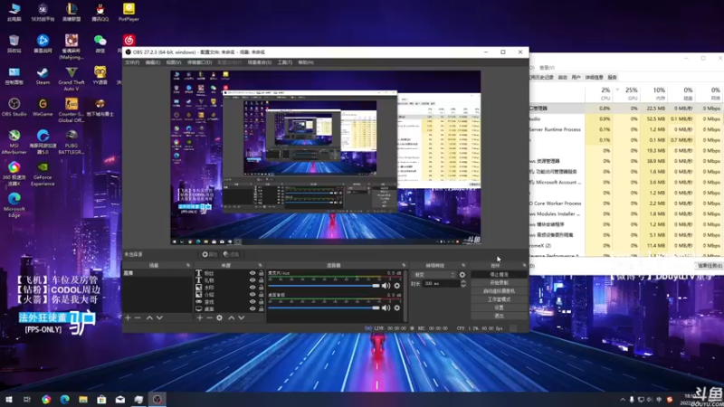Pop out the Sources dock

pos(260,265)
